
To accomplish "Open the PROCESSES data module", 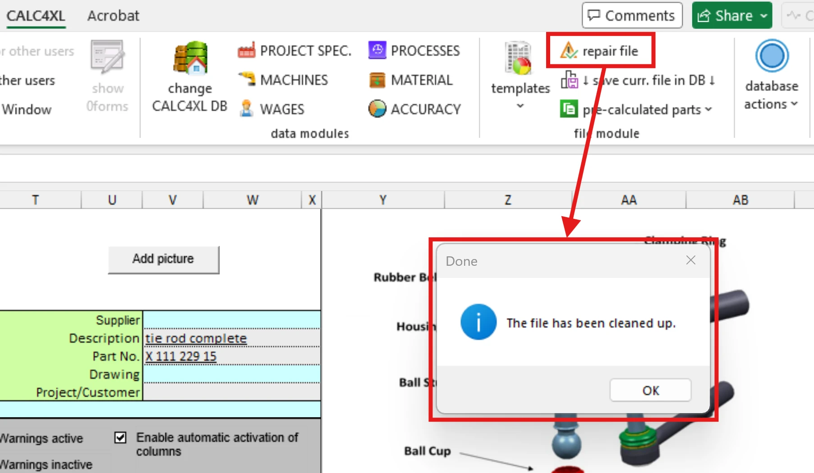I will coord(414,51).
